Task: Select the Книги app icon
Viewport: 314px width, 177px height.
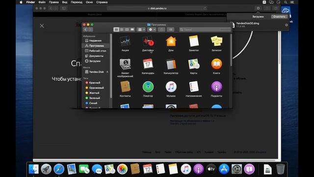Action: [x=216, y=64]
